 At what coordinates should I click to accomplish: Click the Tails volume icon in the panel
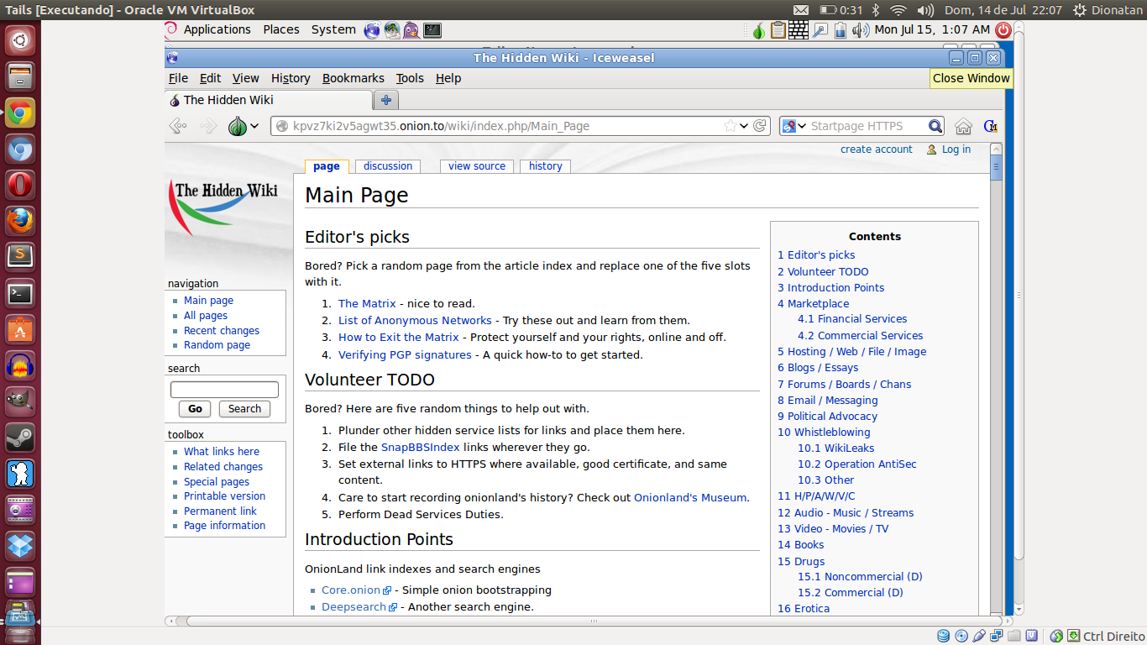coord(860,30)
